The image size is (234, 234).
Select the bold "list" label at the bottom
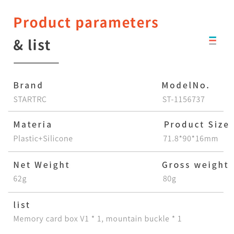point(21,205)
